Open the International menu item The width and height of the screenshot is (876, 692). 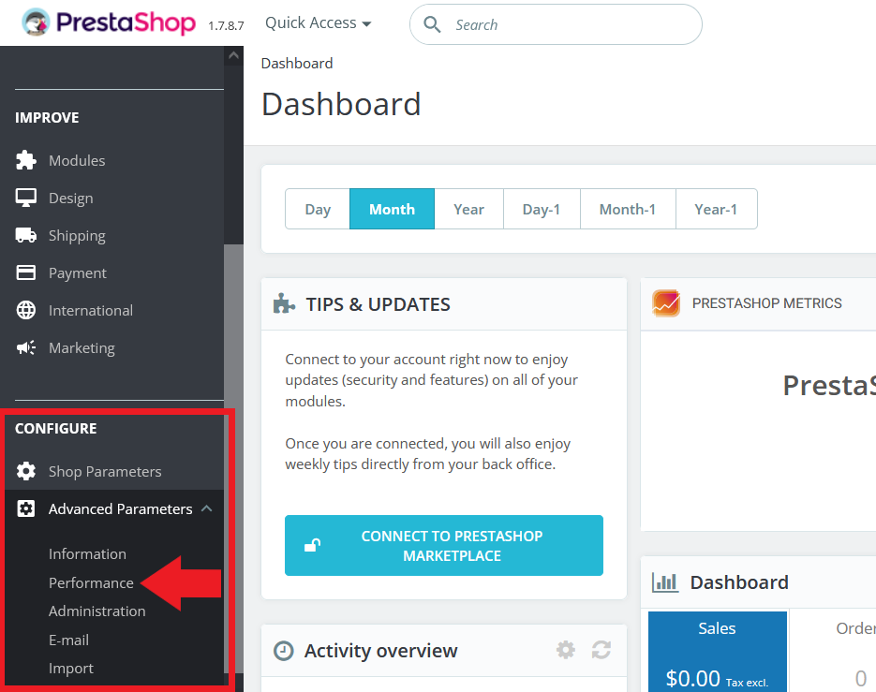(91, 311)
